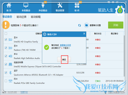Open the 外设驱动 tab

(x=43, y=7)
